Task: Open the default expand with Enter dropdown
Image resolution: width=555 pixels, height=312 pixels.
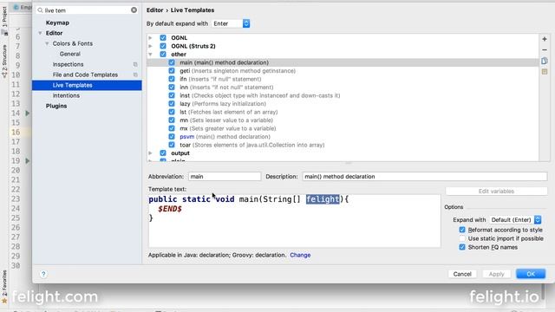Action: [231, 23]
